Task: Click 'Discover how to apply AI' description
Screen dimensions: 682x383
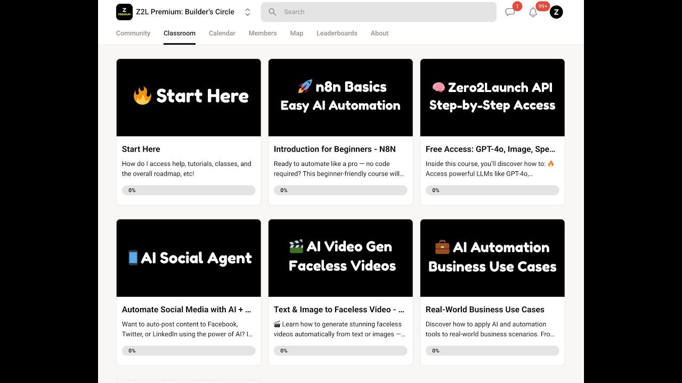Action: click(490, 329)
